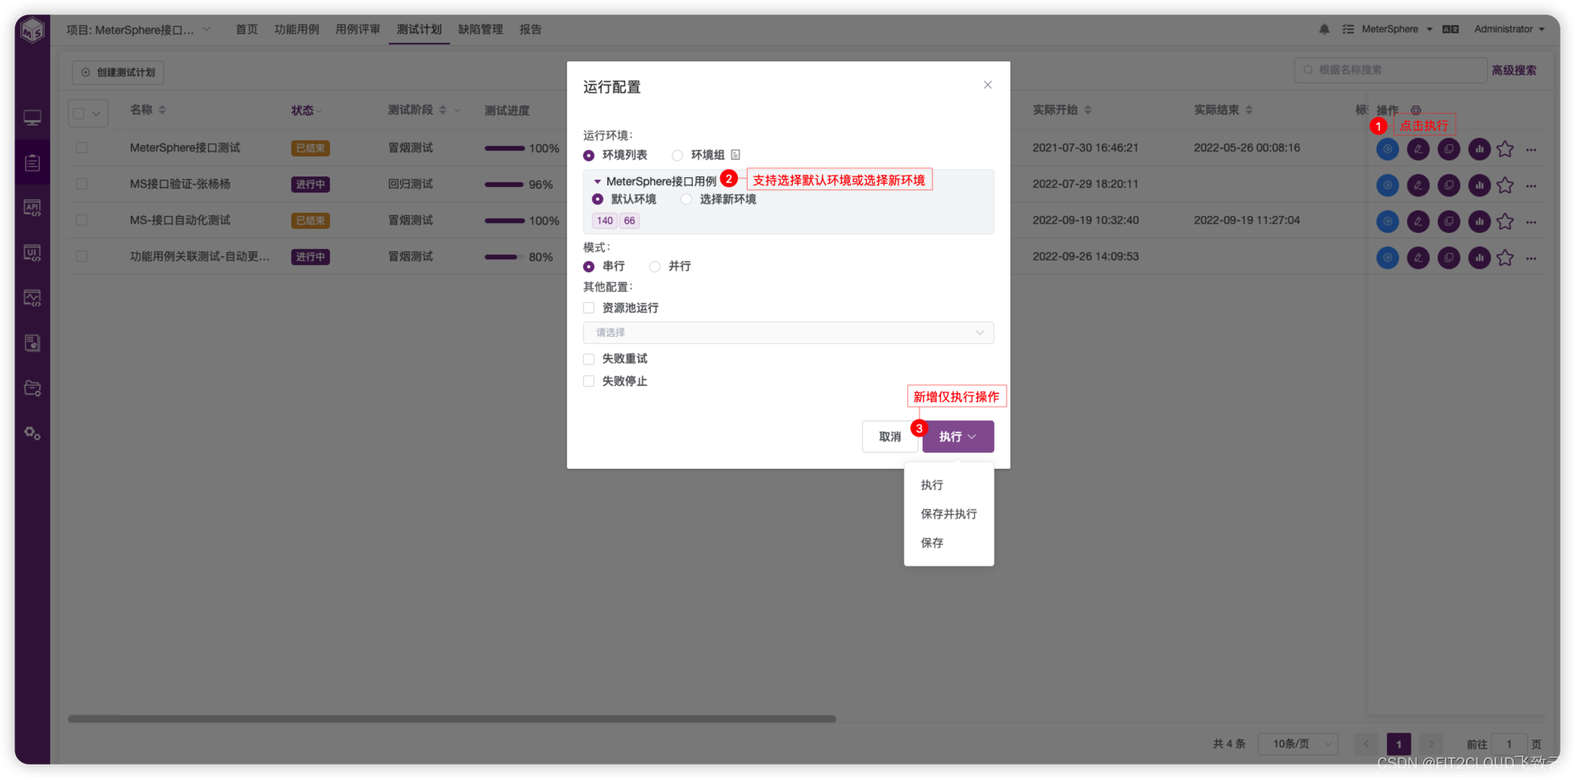Select the 环境列表 radio option

(589, 155)
